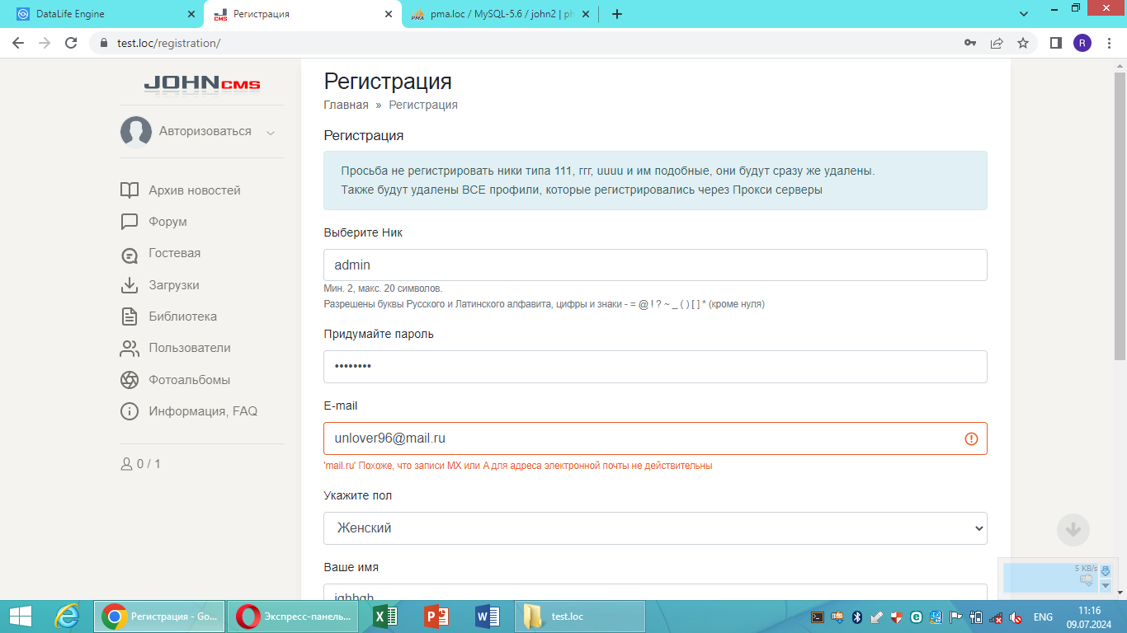Image resolution: width=1127 pixels, height=633 pixels.
Task: Open the Chrome tab search chevron
Action: (1024, 14)
